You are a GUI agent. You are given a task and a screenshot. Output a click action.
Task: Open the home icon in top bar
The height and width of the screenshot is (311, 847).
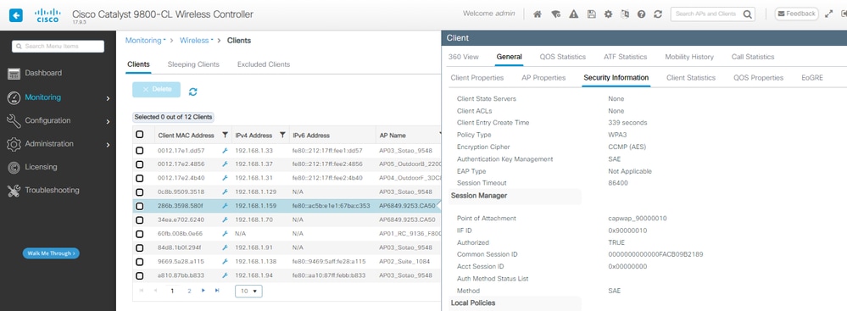537,14
